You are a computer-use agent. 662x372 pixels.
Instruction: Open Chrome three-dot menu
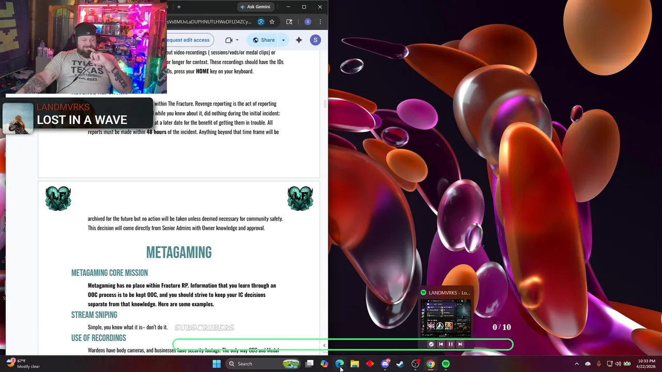320,22
